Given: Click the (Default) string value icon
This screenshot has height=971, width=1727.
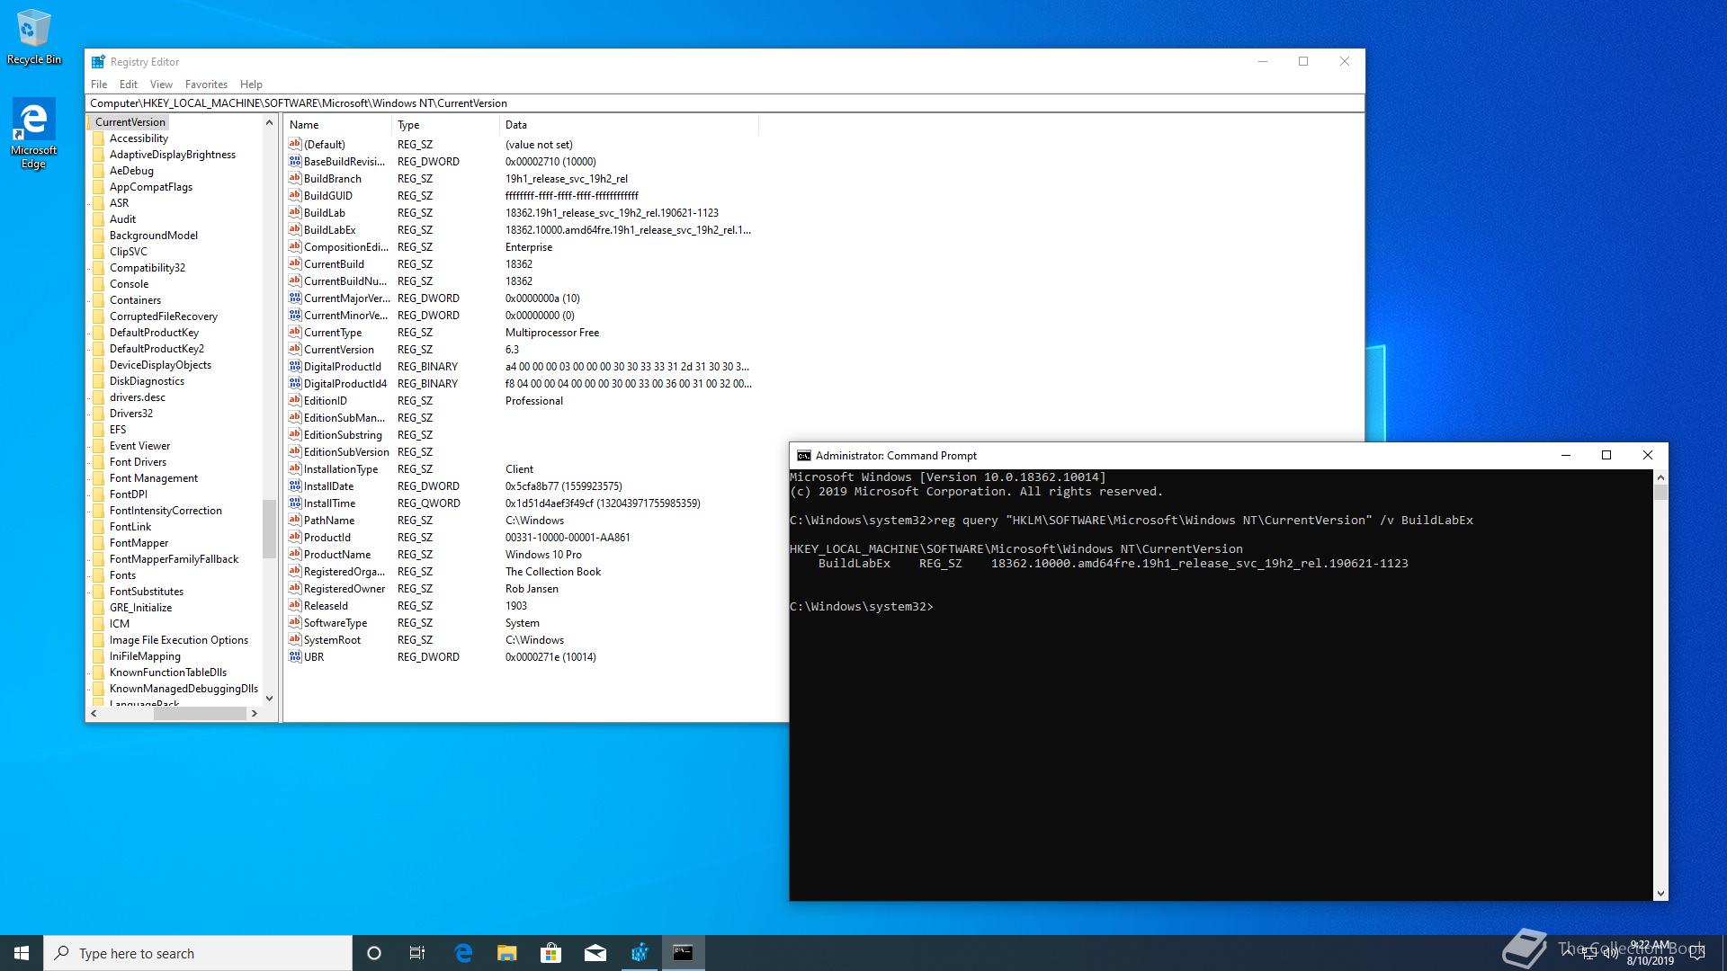Looking at the screenshot, I should tap(294, 144).
